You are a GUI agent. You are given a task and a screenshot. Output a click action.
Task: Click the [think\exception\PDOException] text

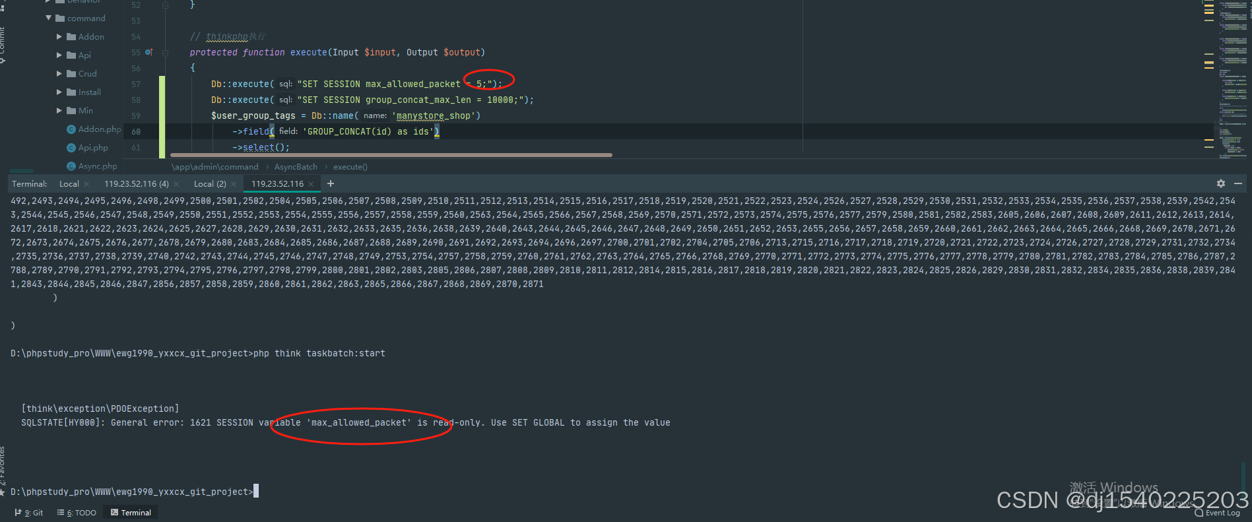(100, 409)
